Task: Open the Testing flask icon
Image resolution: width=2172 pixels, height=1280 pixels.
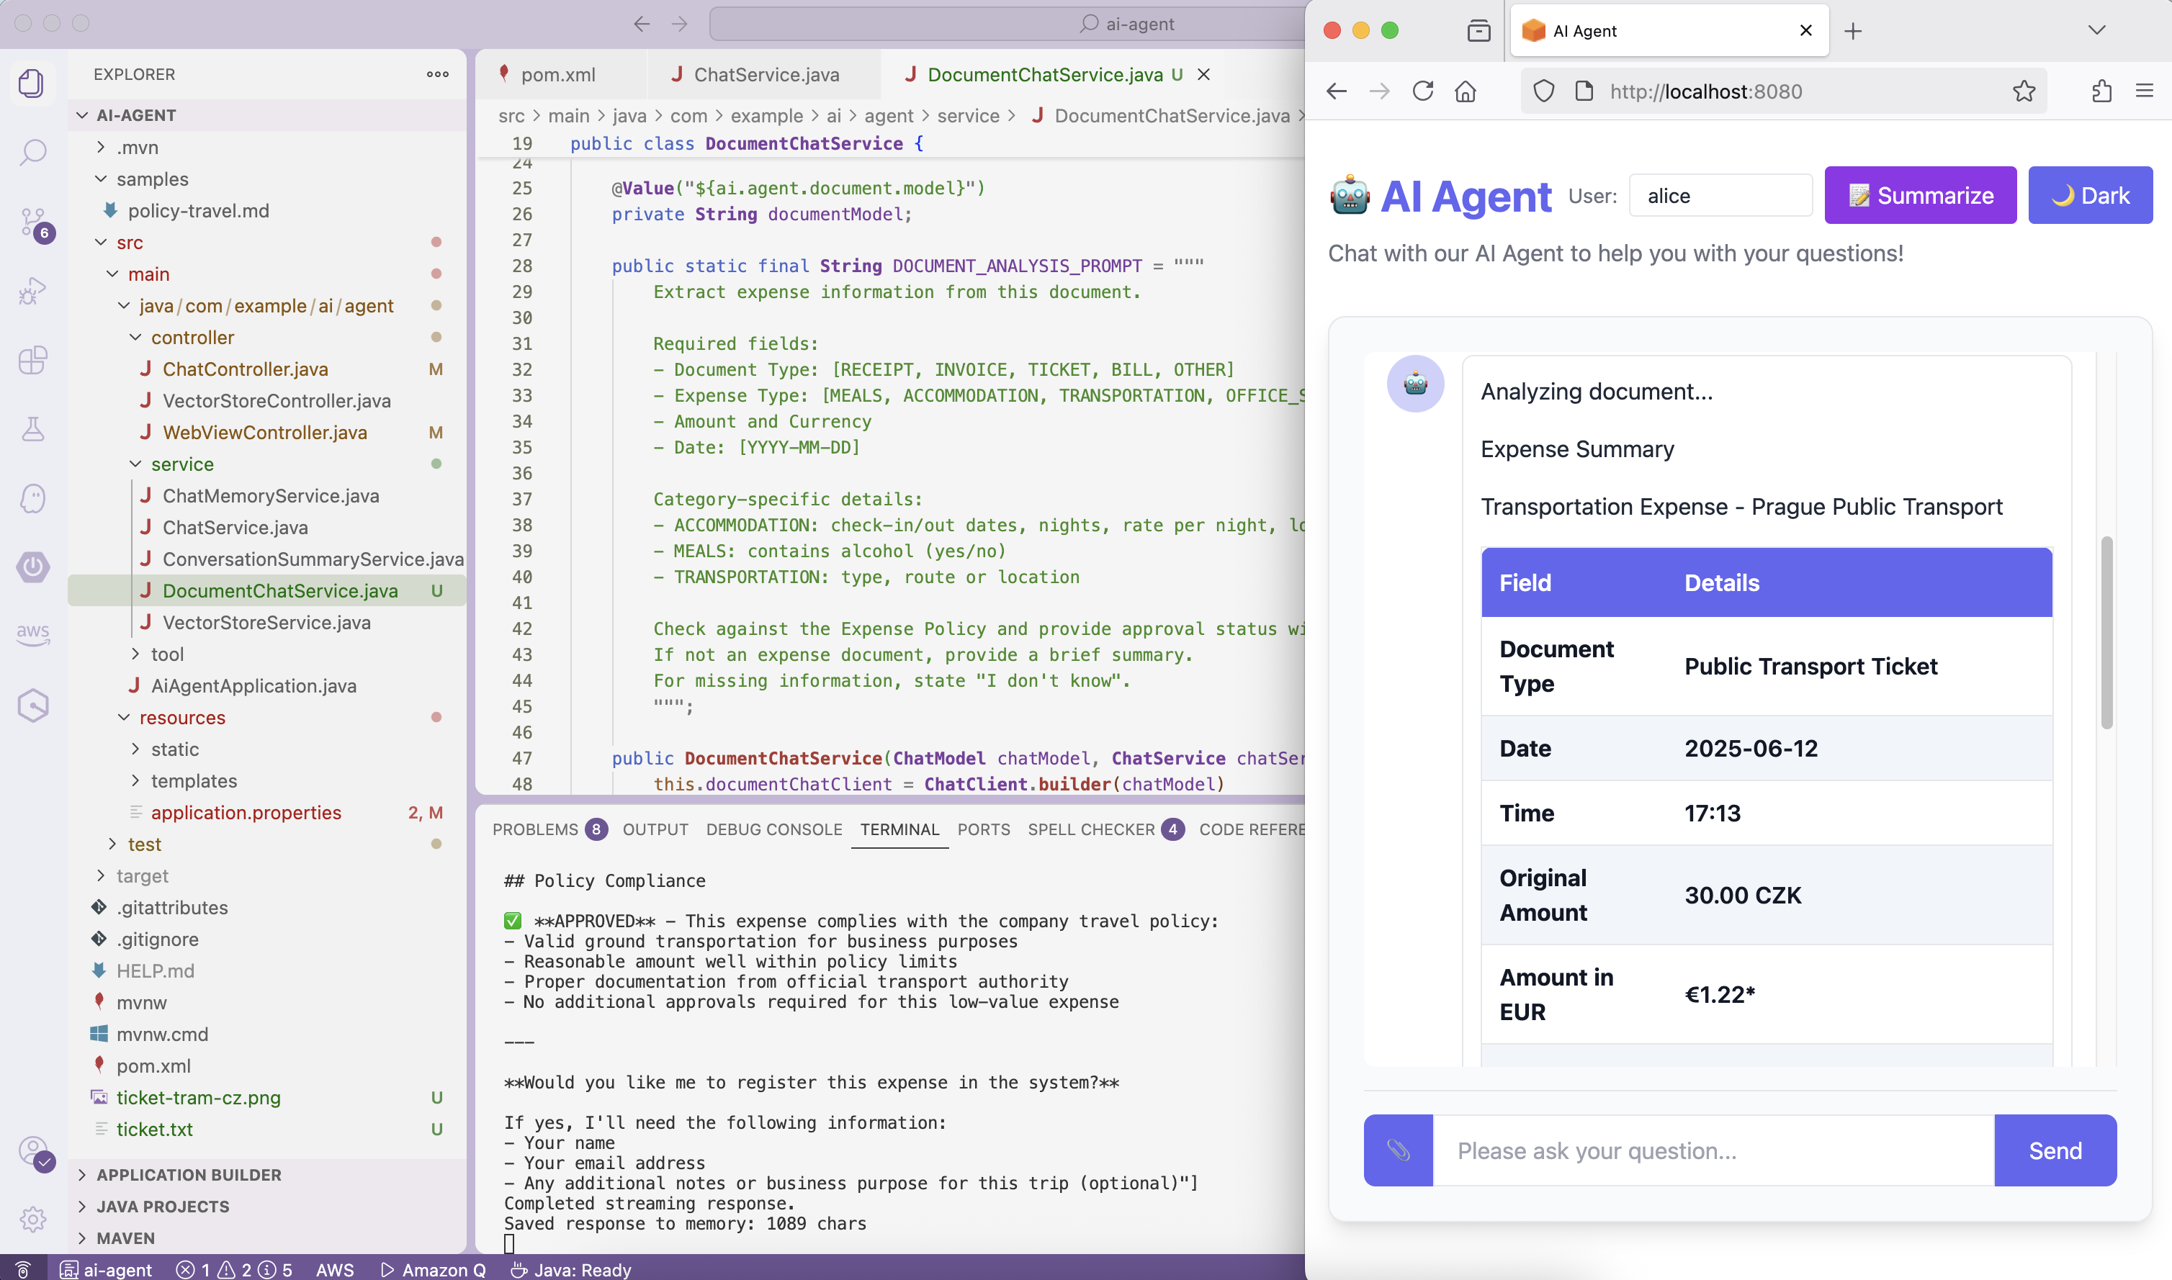Action: click(x=33, y=428)
